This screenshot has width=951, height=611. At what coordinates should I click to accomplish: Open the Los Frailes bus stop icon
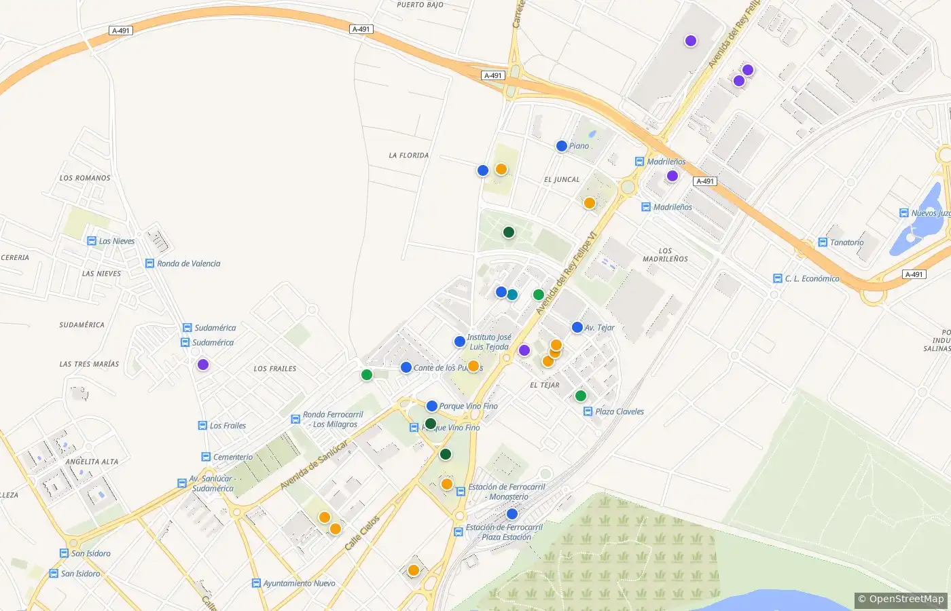202,426
